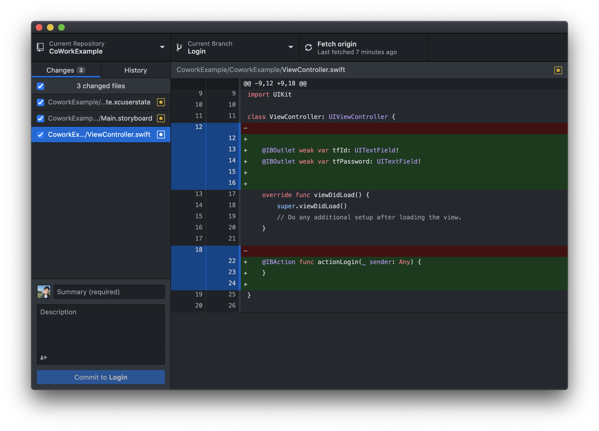
Task: Select the xcuserstate file in changes list
Action: (99, 102)
